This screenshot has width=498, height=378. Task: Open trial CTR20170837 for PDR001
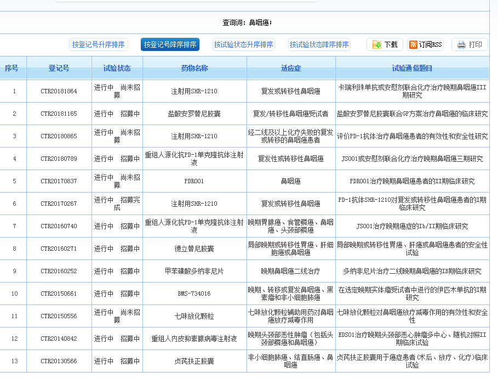[59, 181]
